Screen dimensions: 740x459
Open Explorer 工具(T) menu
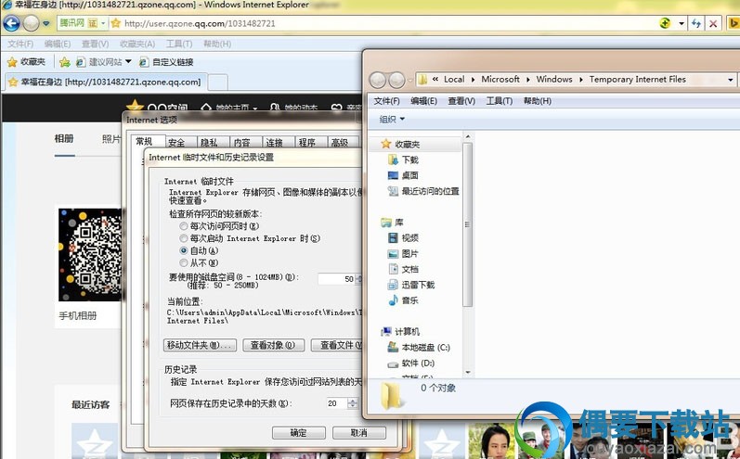click(500, 101)
